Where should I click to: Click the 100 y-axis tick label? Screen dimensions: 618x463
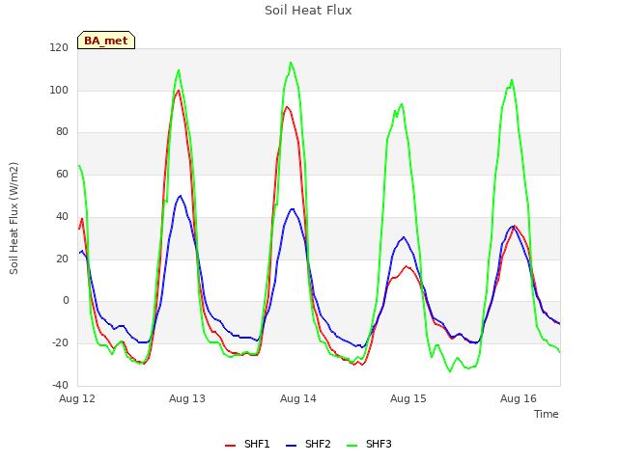[59, 90]
